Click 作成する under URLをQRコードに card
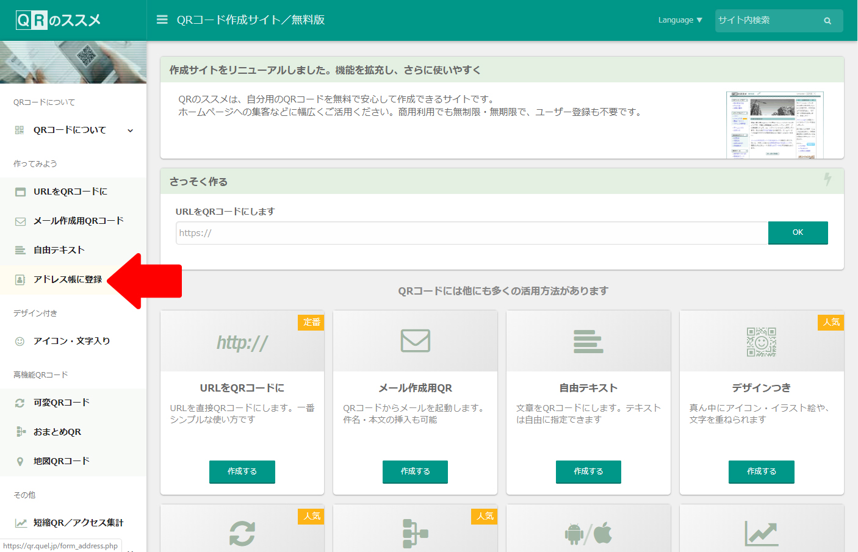The width and height of the screenshot is (858, 552). point(242,471)
